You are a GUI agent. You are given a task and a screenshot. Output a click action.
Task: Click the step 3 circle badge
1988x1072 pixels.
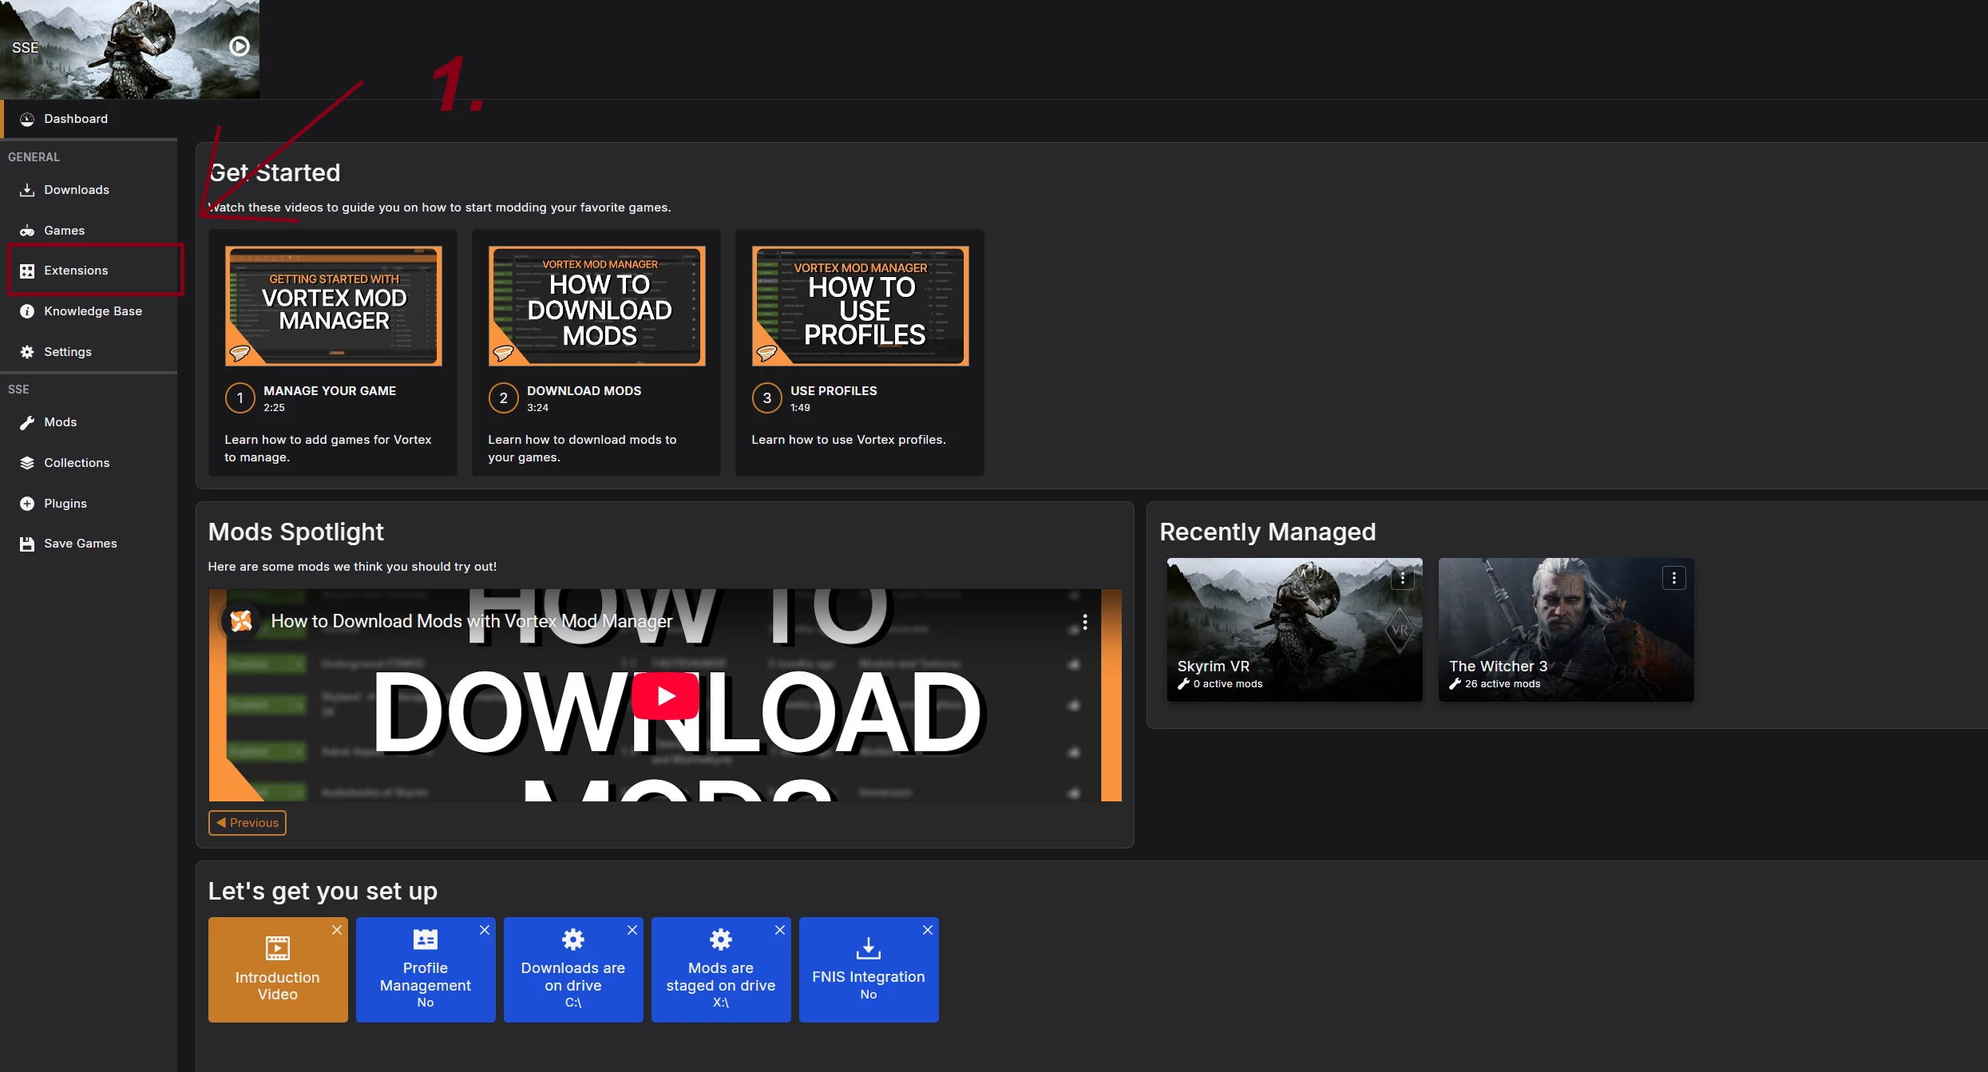pyautogui.click(x=766, y=398)
